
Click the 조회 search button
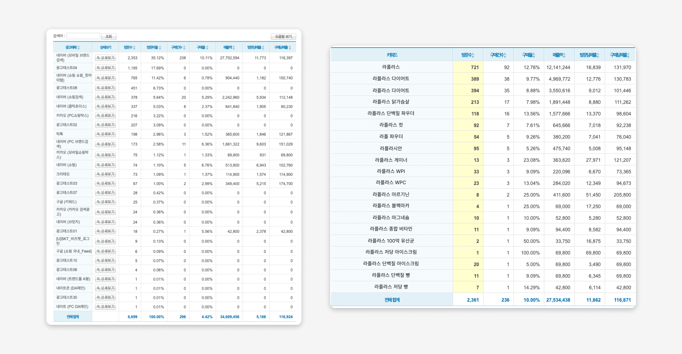click(108, 36)
